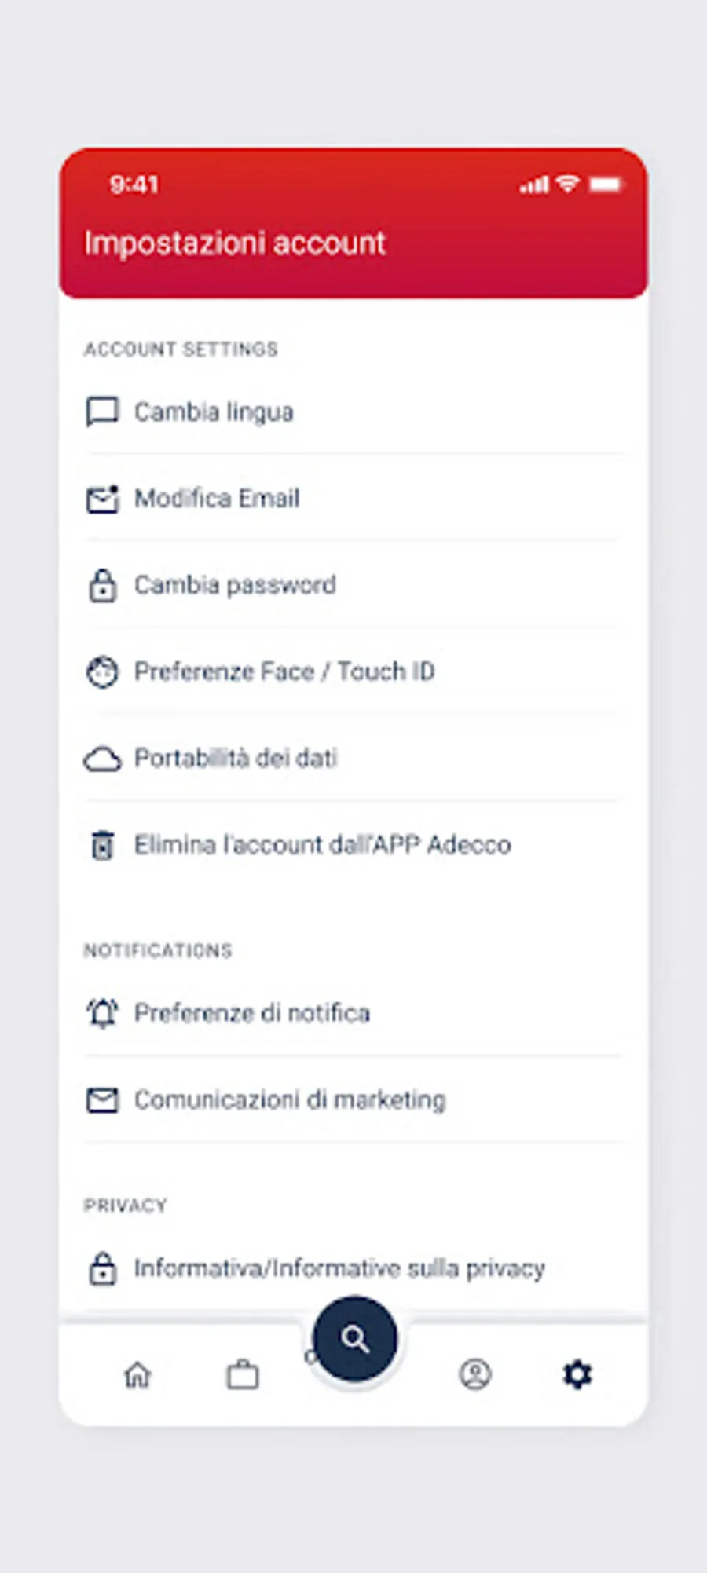707x1573 pixels.
Task: Open Cambia lingua setting
Action: 214,412
